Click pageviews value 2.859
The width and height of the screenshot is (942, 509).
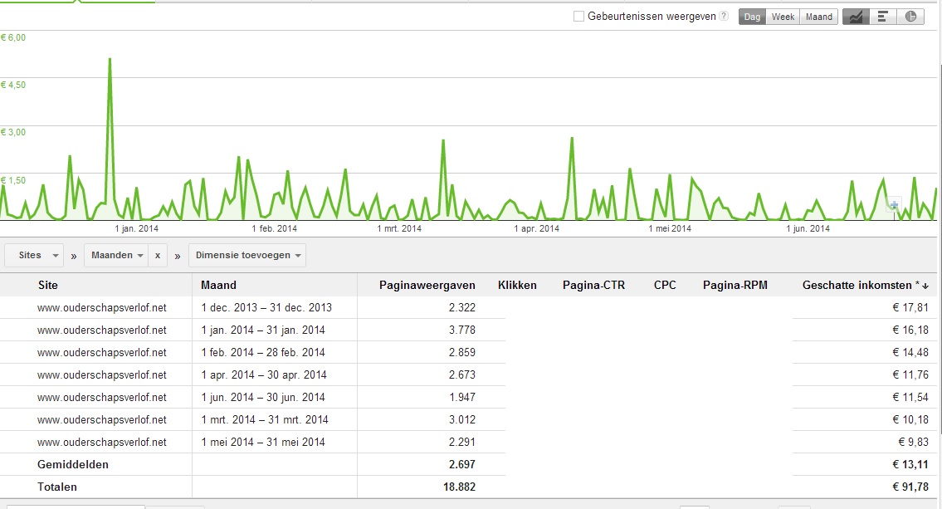pos(462,353)
